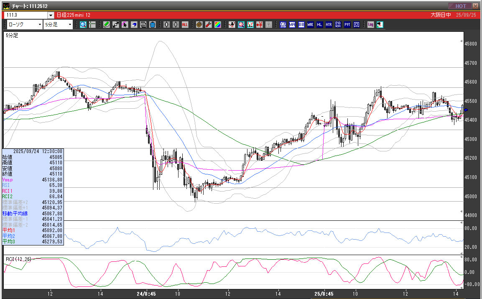
Task: Open the rainbow color settings icon
Action: click(217, 25)
